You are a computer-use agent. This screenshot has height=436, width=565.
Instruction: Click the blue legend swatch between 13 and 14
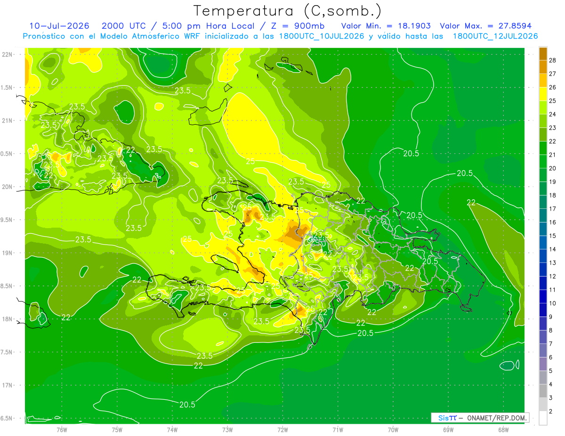543,256
